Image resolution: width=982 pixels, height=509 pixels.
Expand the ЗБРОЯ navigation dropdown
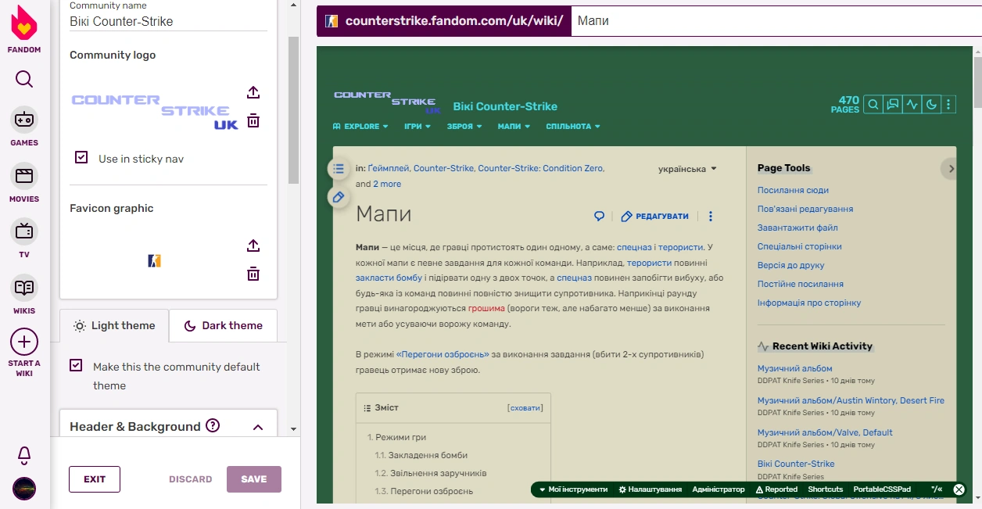(x=464, y=127)
